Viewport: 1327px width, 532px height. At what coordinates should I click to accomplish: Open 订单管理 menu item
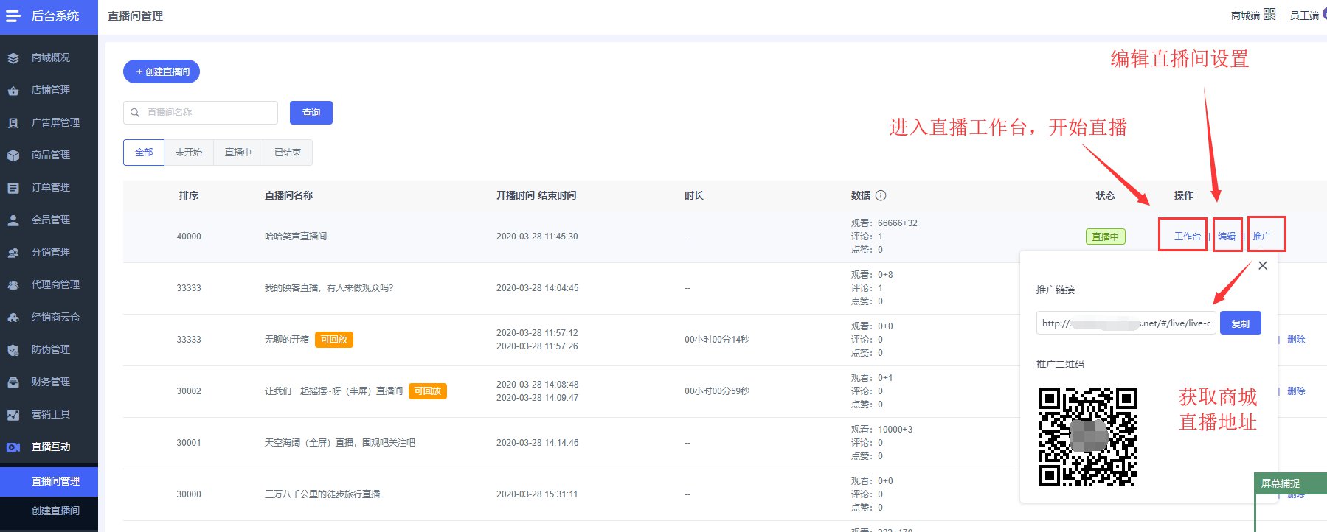[49, 187]
